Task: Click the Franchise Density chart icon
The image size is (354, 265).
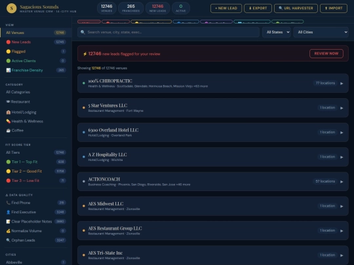Action: tap(9, 70)
